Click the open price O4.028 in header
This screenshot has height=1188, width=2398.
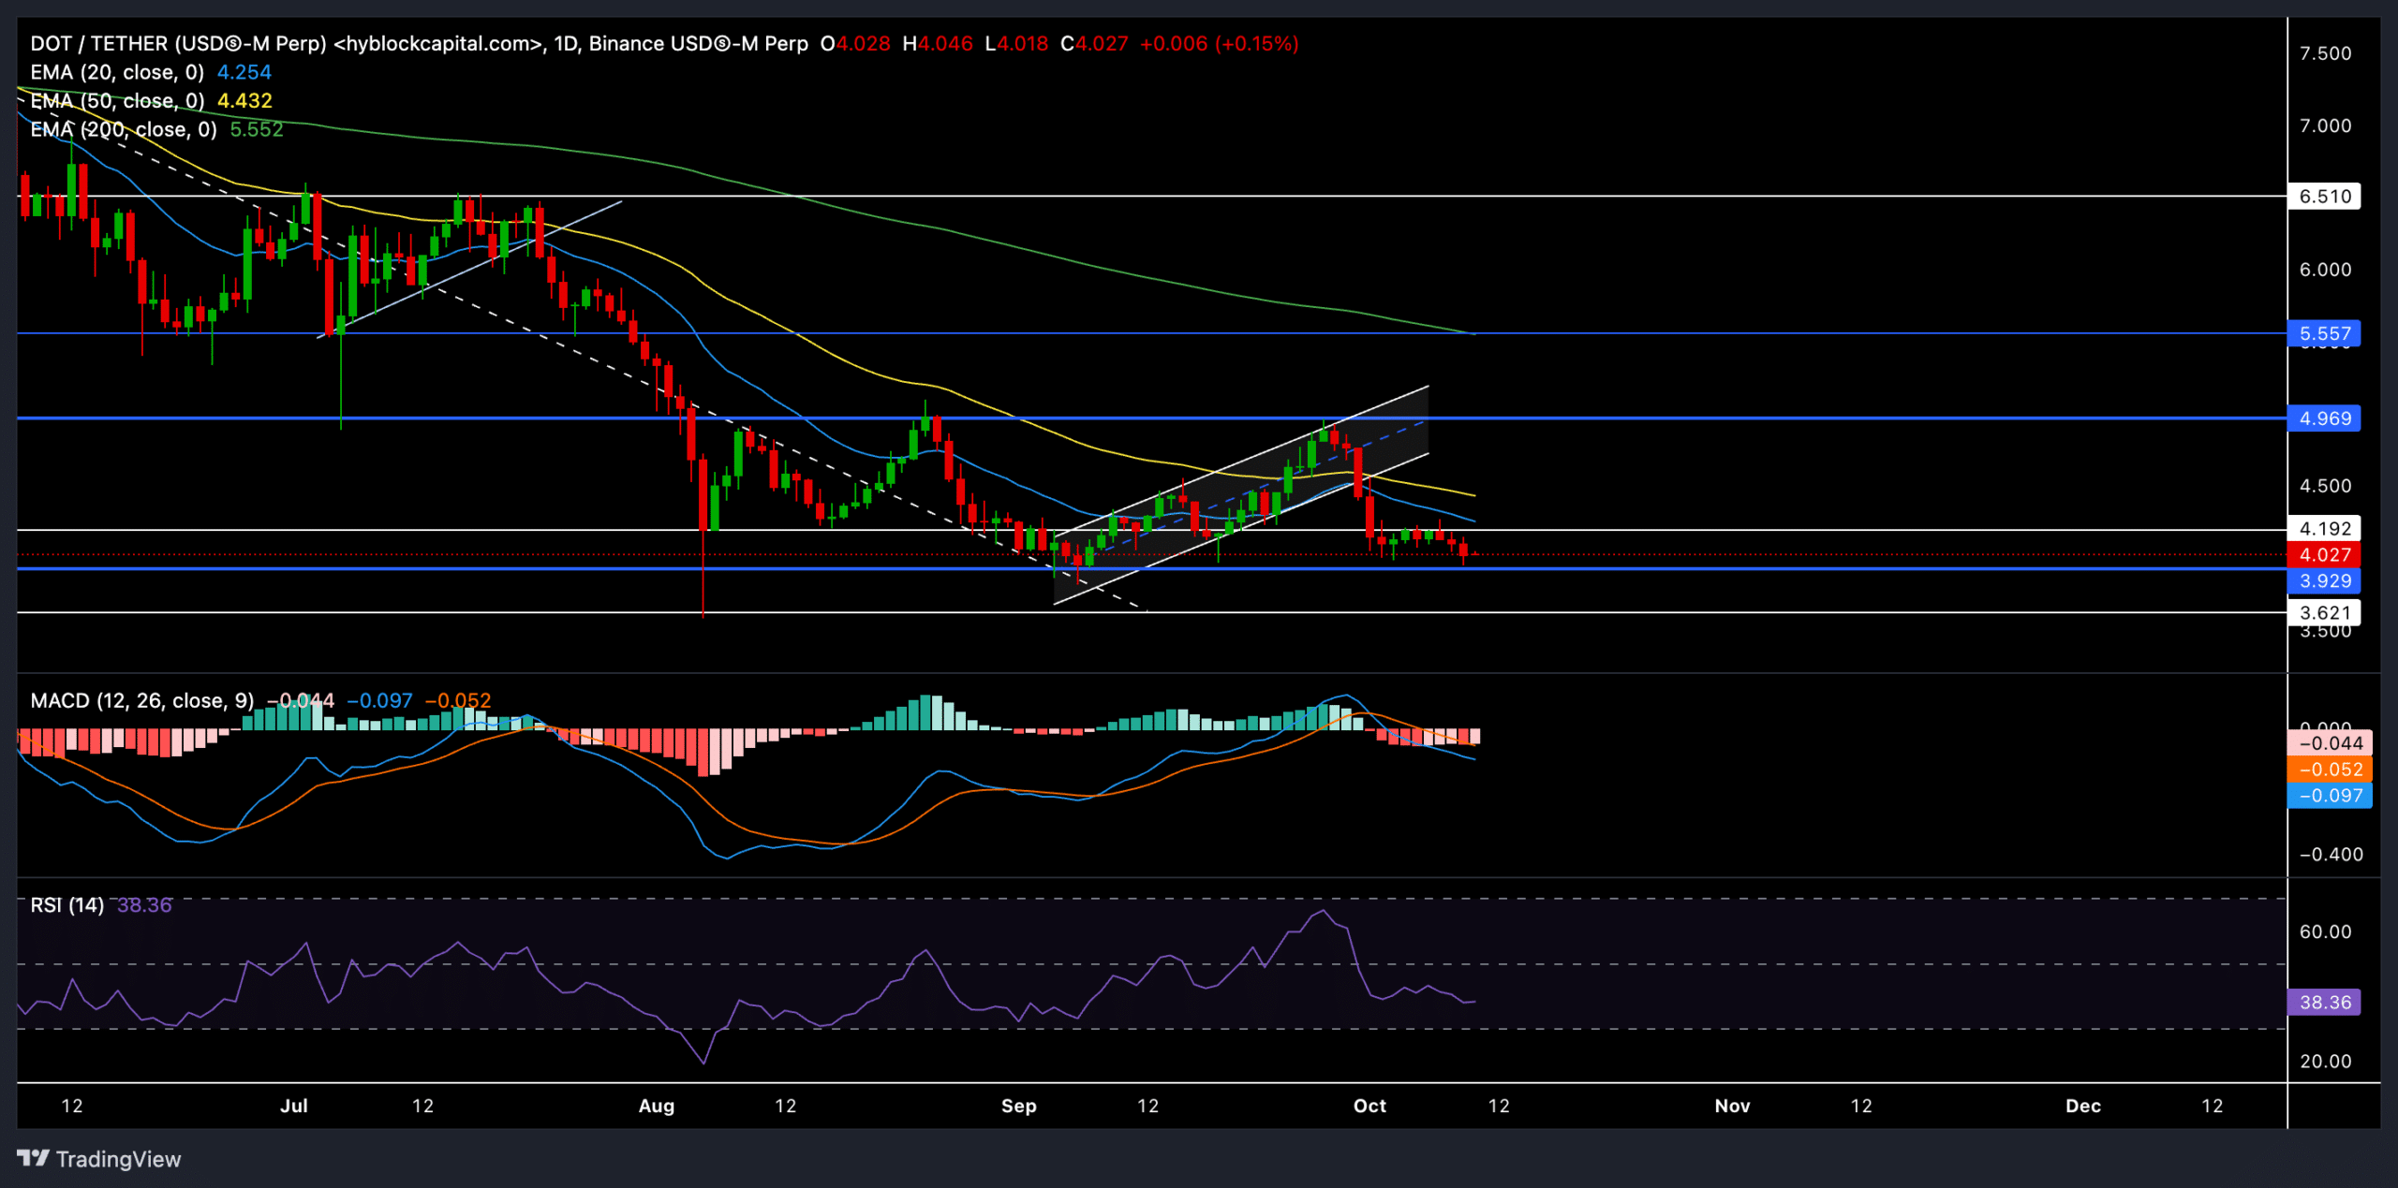point(855,44)
